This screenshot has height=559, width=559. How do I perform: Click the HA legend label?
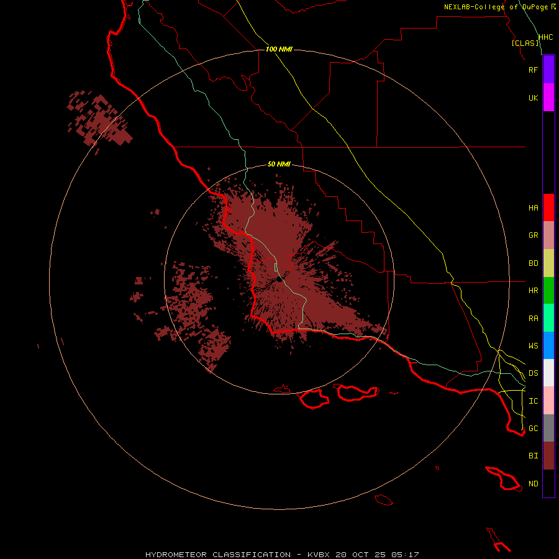coord(533,208)
